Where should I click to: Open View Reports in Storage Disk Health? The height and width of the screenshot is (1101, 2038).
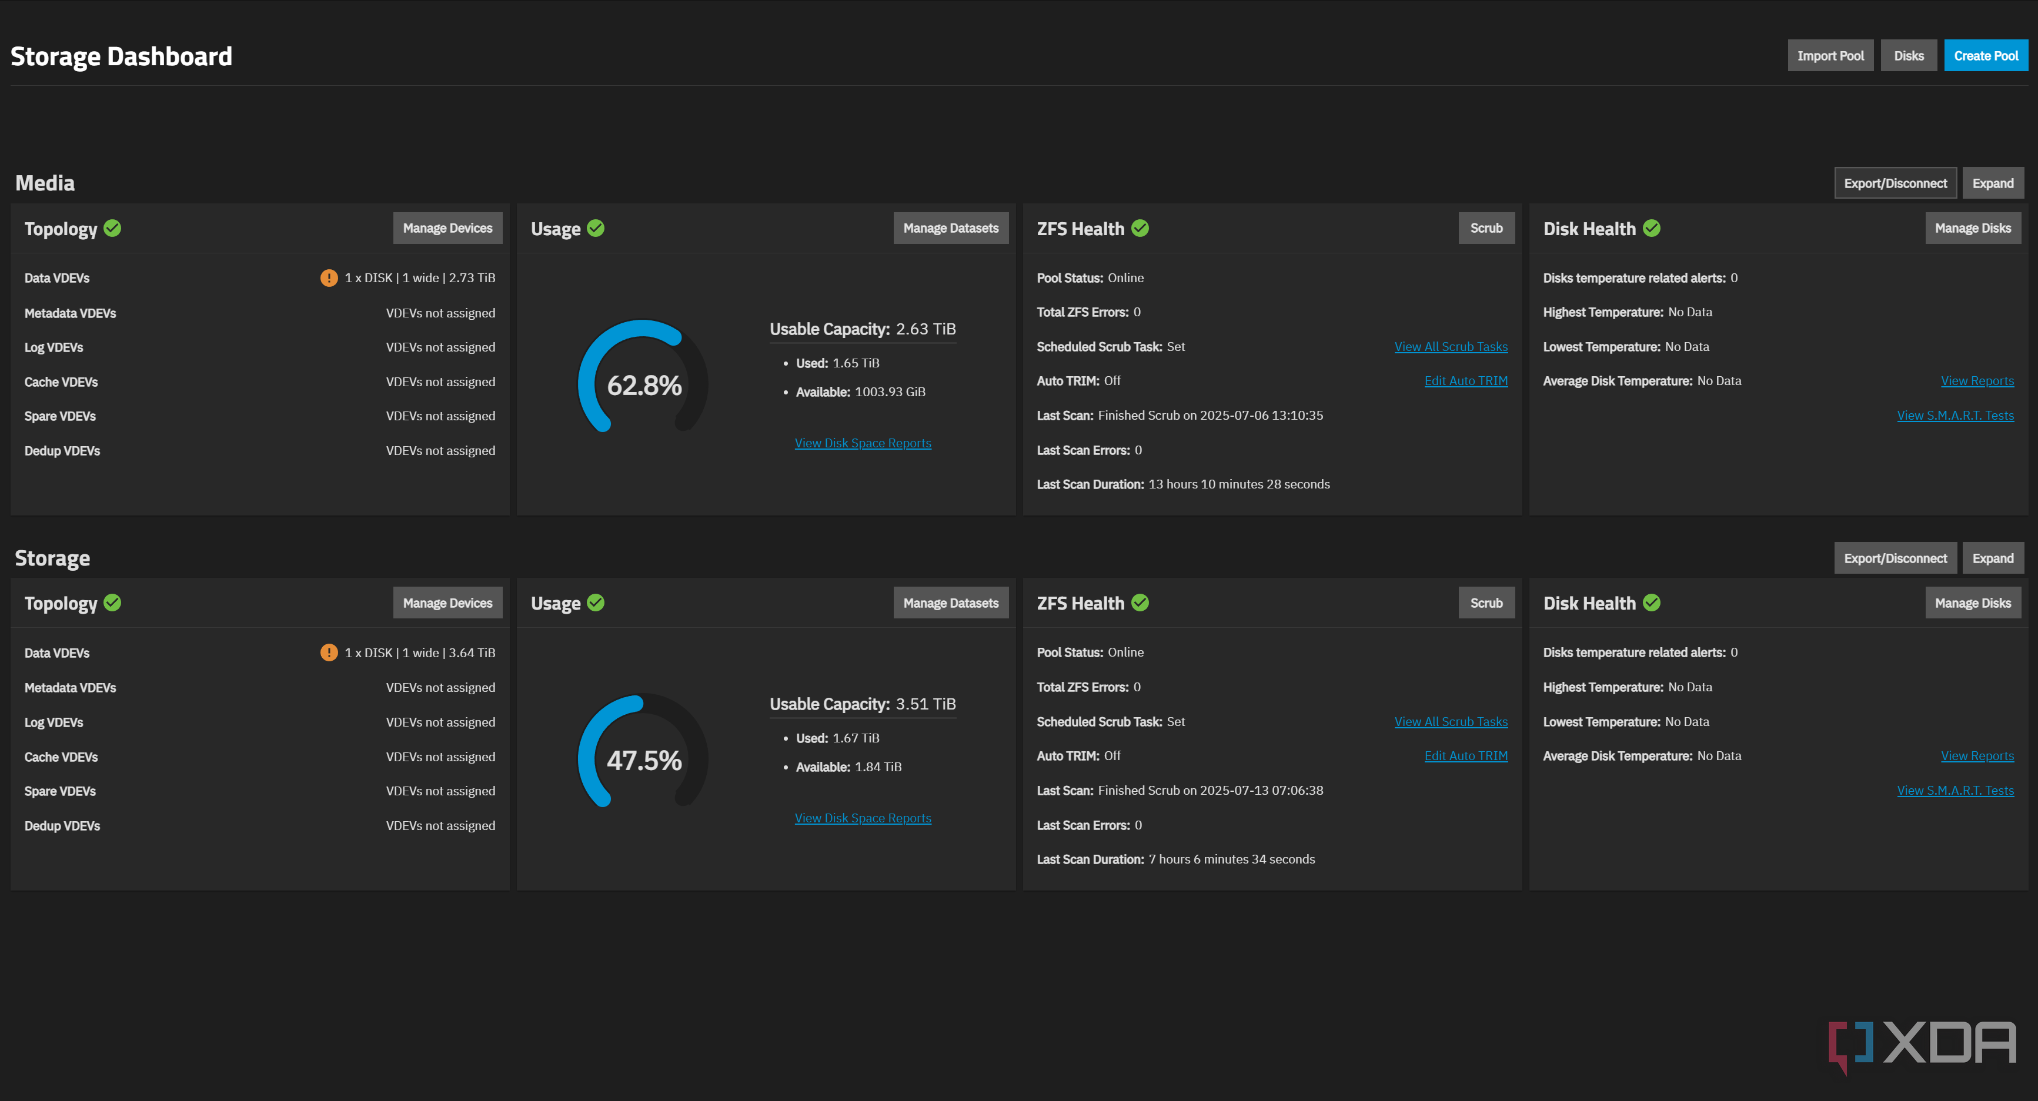tap(1977, 755)
